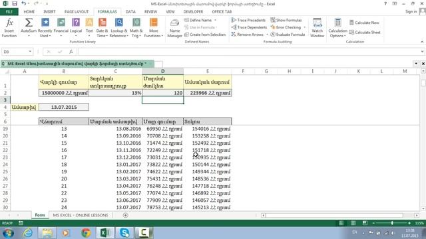
Task: Click the AutoSum sigma icon
Action: pos(29,23)
